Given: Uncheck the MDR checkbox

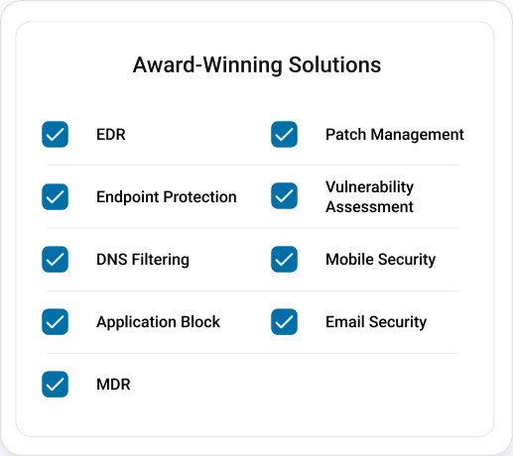Looking at the screenshot, I should tap(55, 385).
